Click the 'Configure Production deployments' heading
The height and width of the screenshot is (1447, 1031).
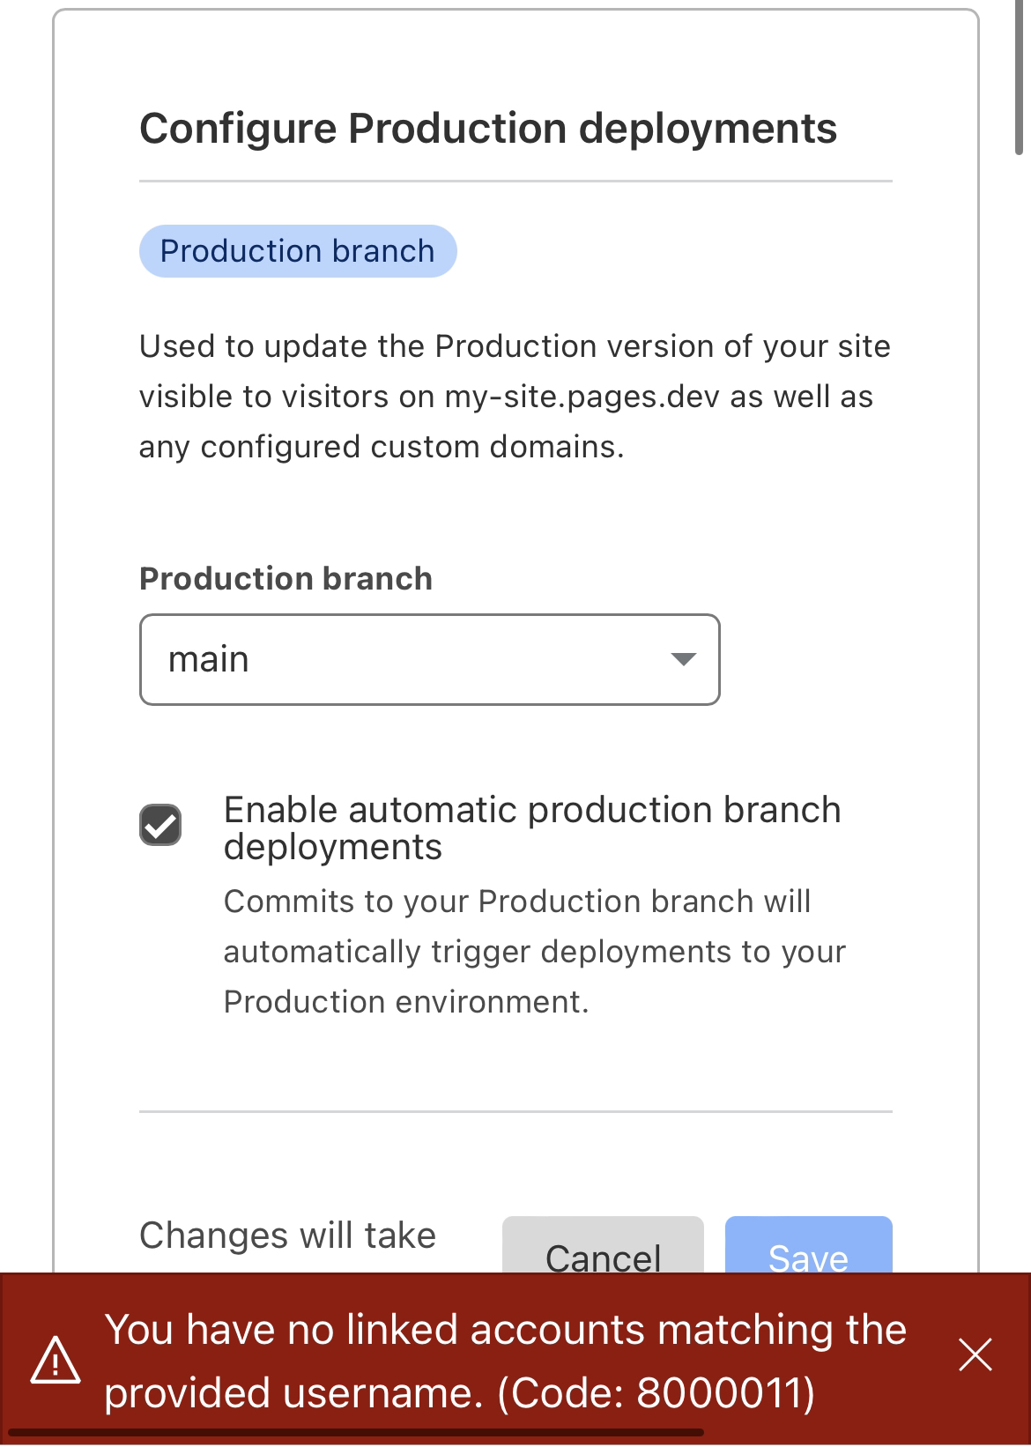(488, 129)
